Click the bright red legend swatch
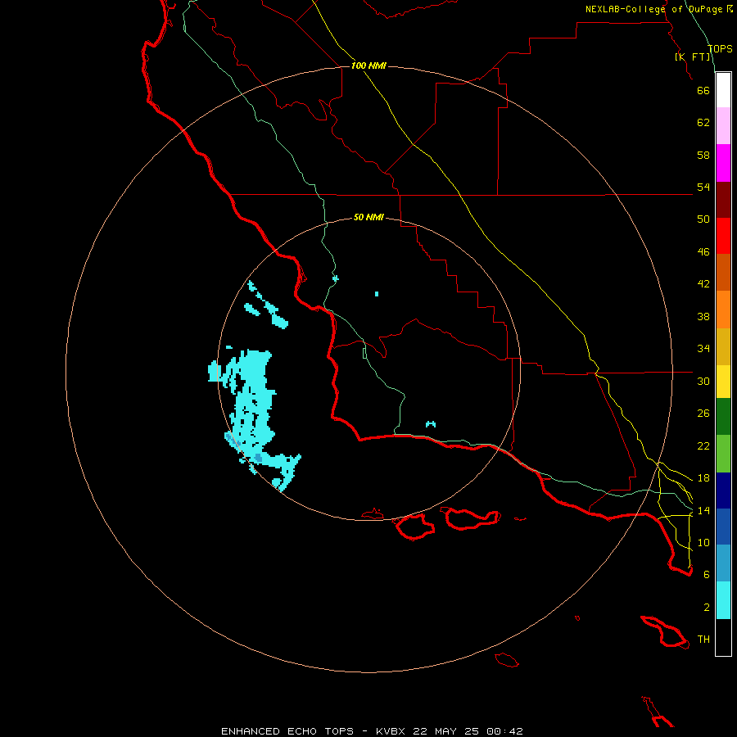The height and width of the screenshot is (737, 737). [723, 236]
